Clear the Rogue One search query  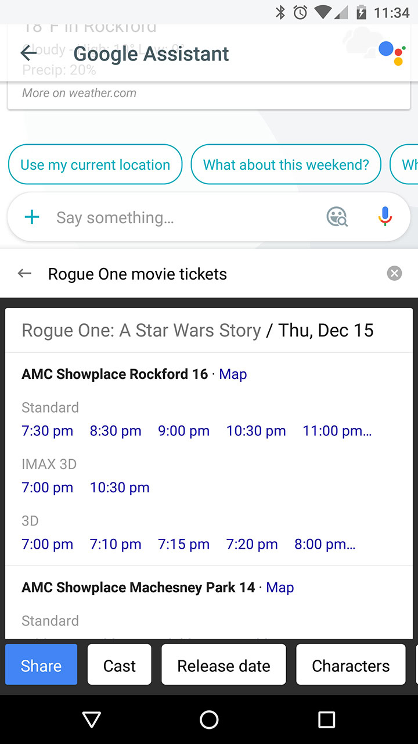coord(394,273)
